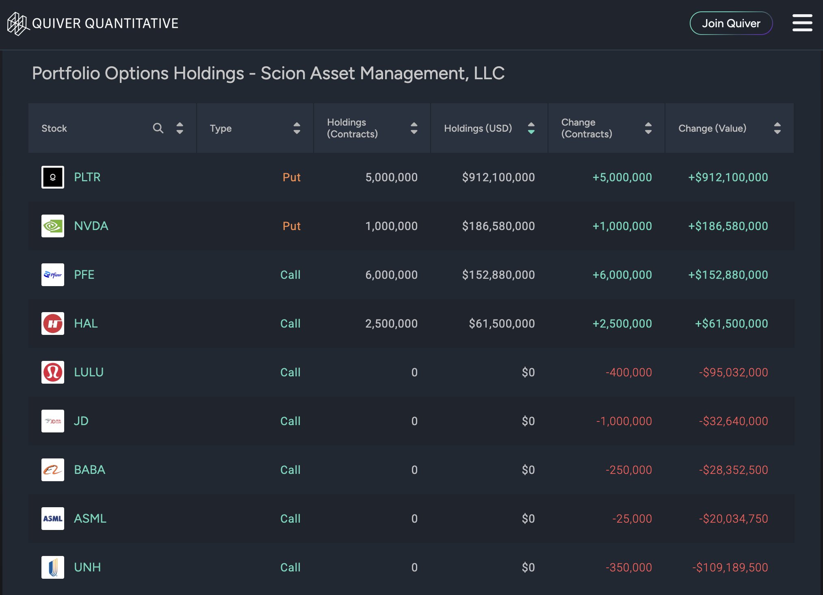Viewport: 823px width, 595px height.
Task: Click the Pfizer logo in the PFE row
Action: 52,275
